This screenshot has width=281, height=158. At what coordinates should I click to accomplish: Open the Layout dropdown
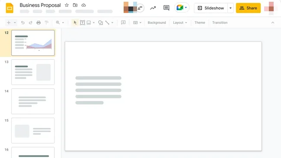[x=180, y=22]
